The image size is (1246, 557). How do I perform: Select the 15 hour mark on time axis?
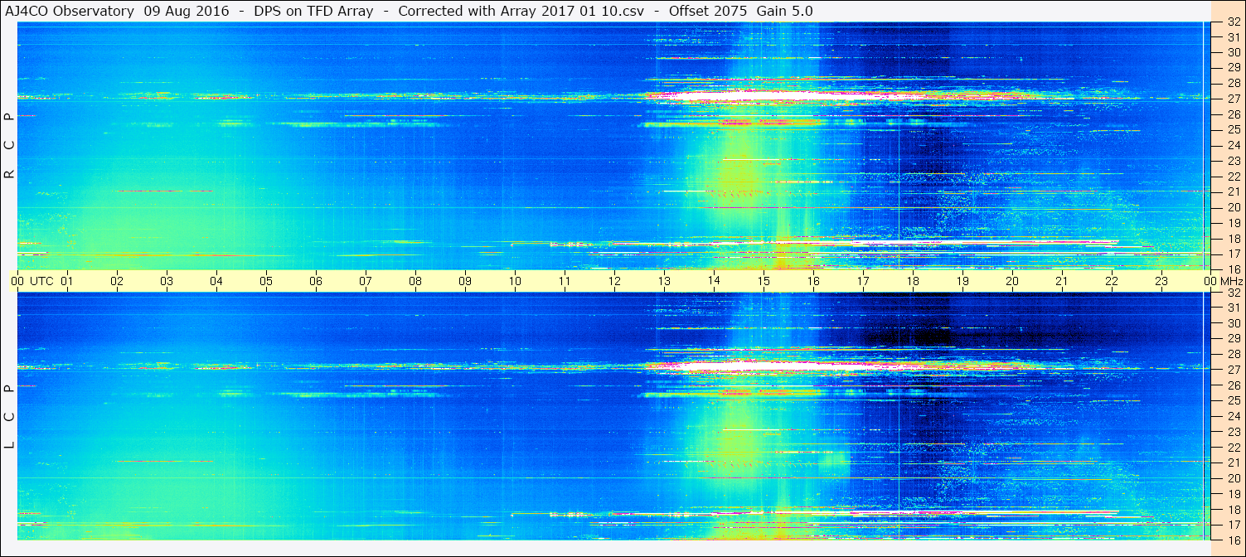click(x=764, y=281)
